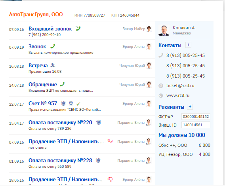Click Сбис ++, ООО debt row
Screen dimensions: 225x186
click(184, 145)
